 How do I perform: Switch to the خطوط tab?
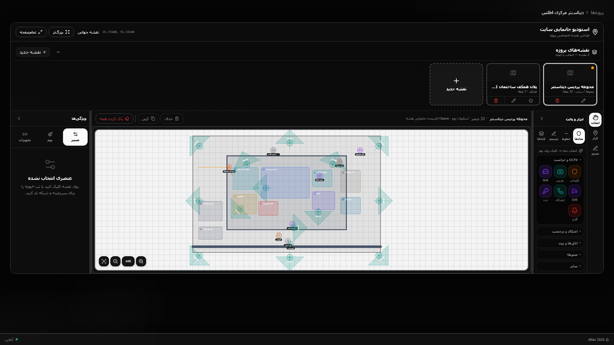click(566, 136)
